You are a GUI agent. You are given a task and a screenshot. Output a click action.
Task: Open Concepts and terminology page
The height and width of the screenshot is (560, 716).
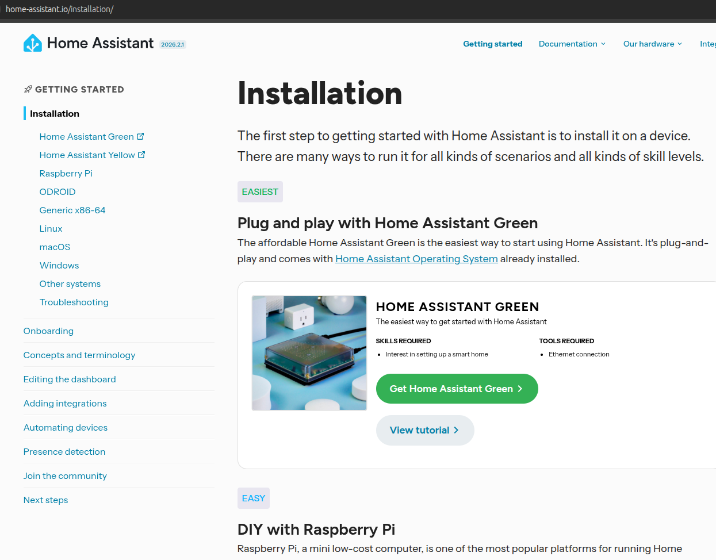[x=79, y=355]
